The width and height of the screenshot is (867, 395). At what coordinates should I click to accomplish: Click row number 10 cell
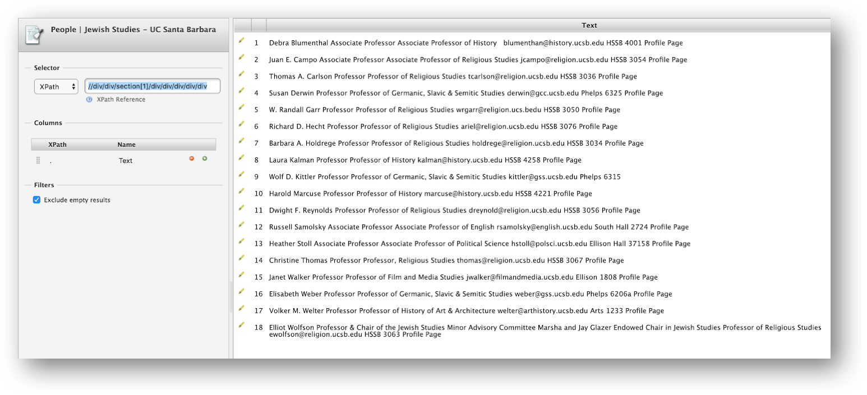(x=259, y=194)
